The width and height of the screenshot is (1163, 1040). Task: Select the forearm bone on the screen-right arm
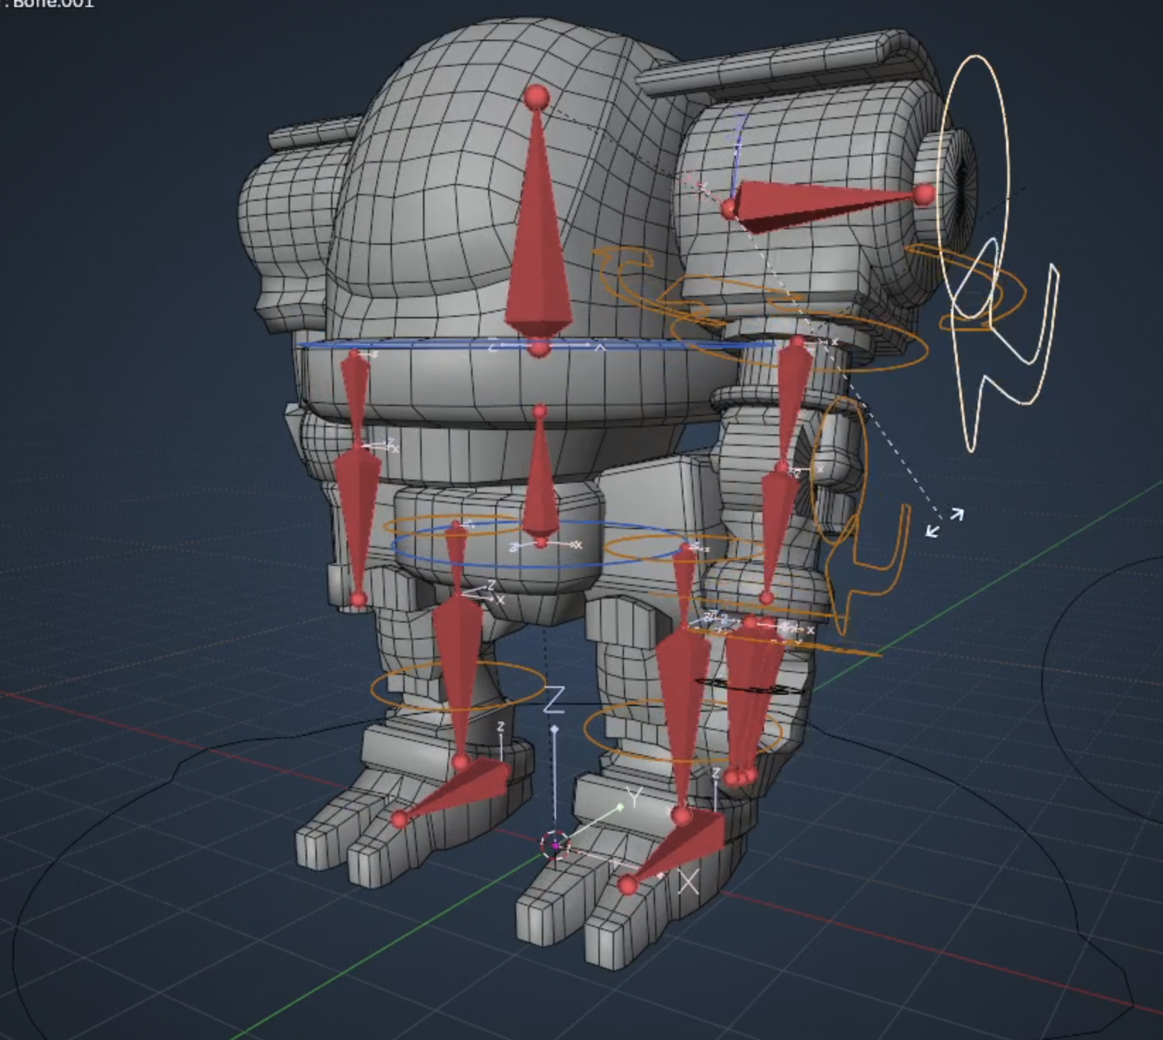click(x=777, y=534)
